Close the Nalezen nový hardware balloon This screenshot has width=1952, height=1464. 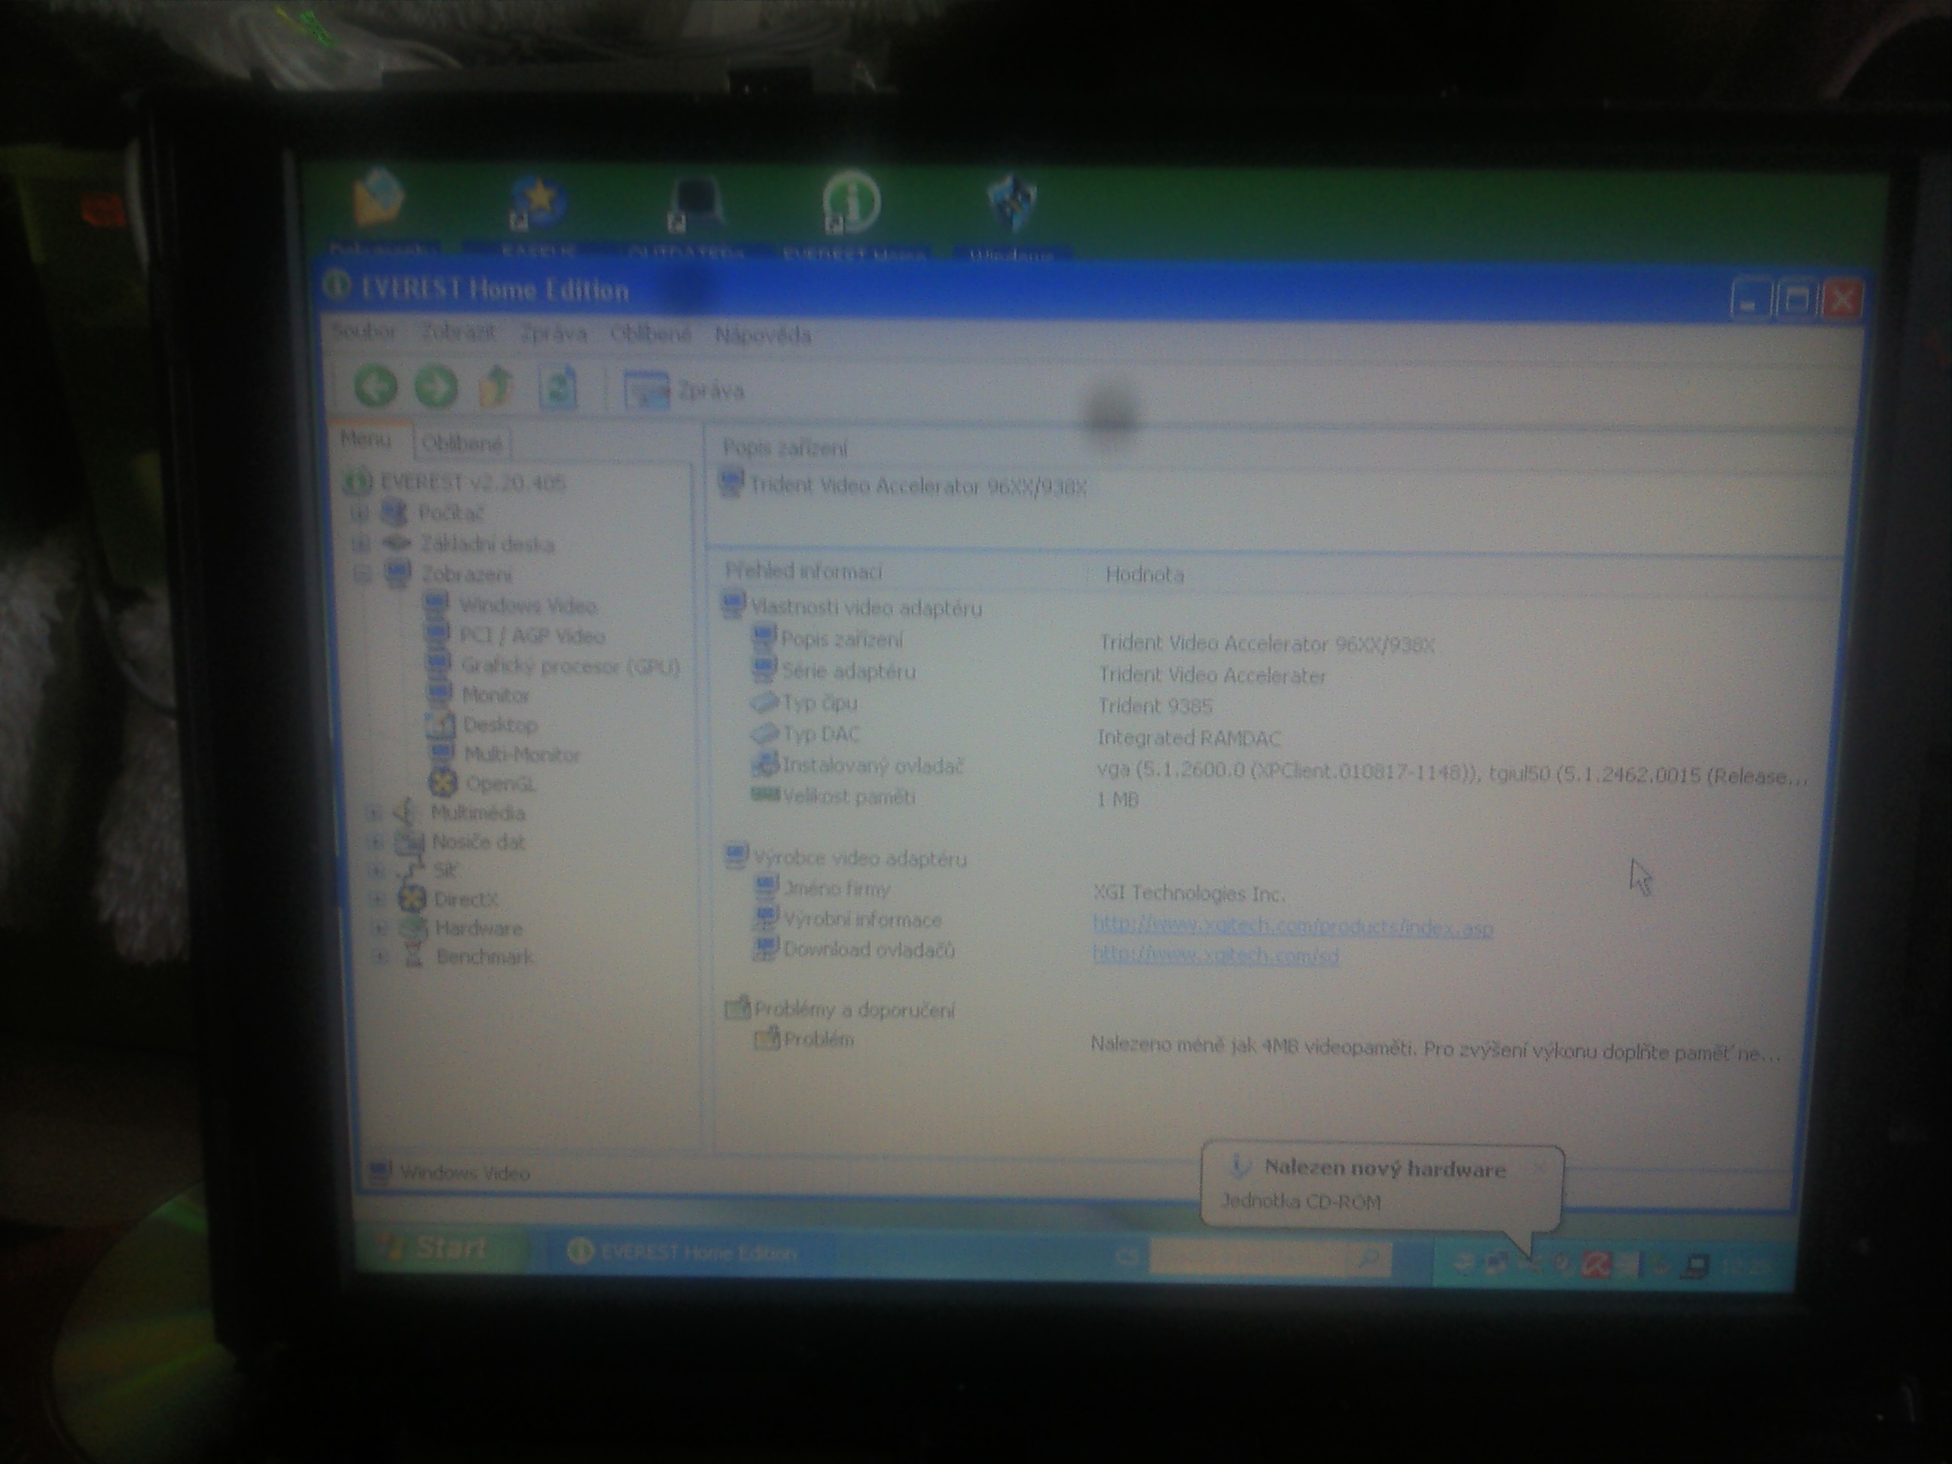point(1539,1167)
